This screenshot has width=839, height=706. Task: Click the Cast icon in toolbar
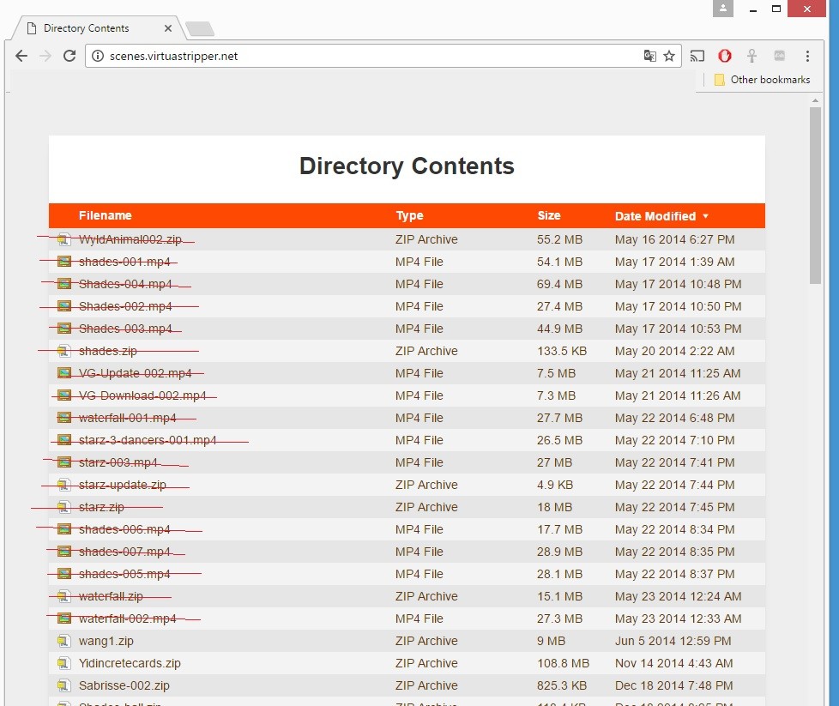697,57
